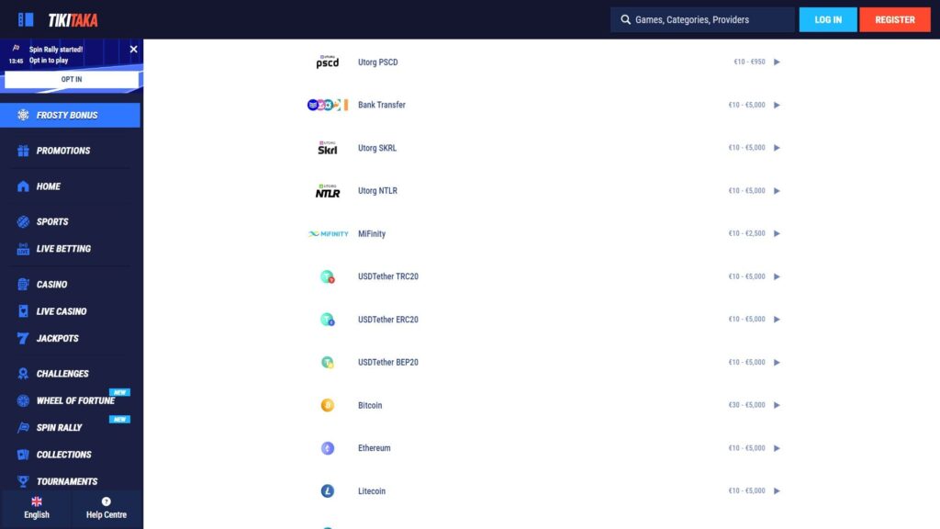Open Help Centre with the question mark icon
940x529 pixels.
(x=106, y=501)
